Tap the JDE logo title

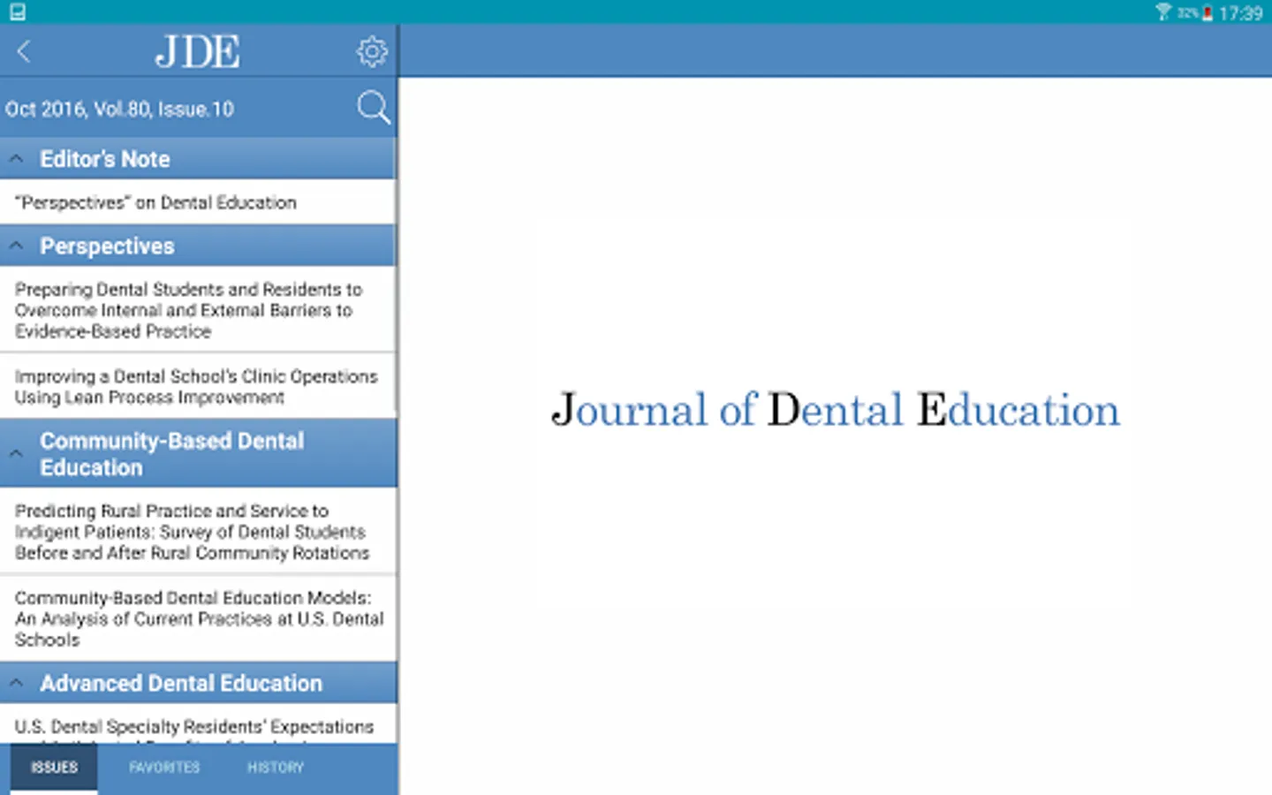click(x=198, y=52)
